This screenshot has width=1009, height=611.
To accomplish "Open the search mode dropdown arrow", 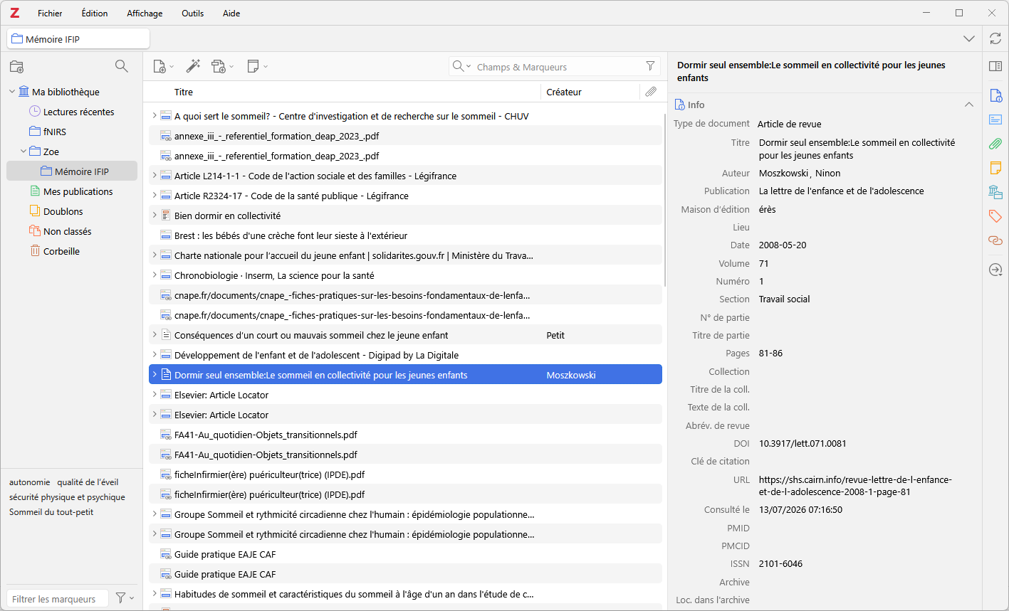I will (x=468, y=66).
